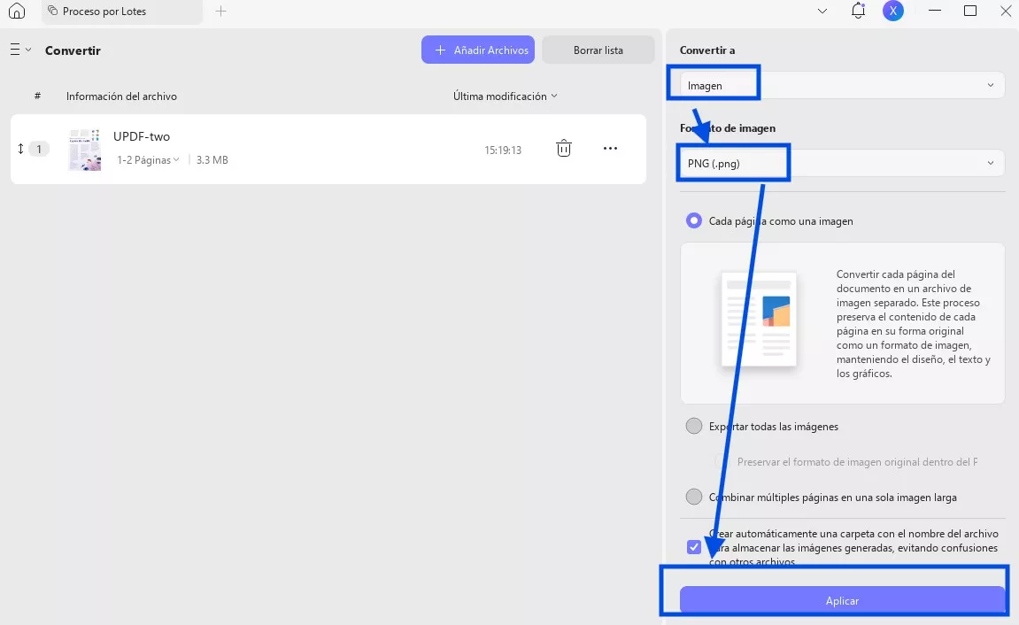Click the Borrar lista button
Screen dimensions: 1019x625
598,50
